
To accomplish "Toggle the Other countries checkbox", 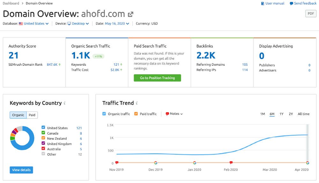I will [x=43, y=154].
